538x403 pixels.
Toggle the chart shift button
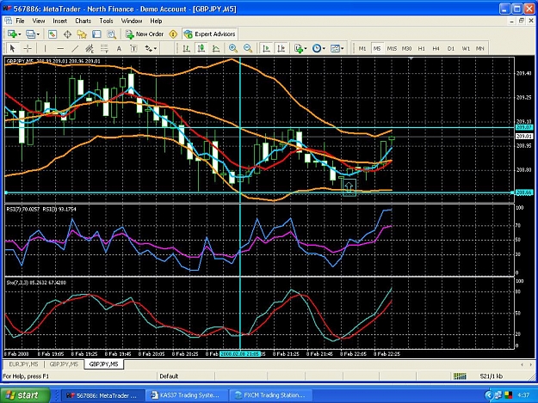pyautogui.click(x=281, y=48)
